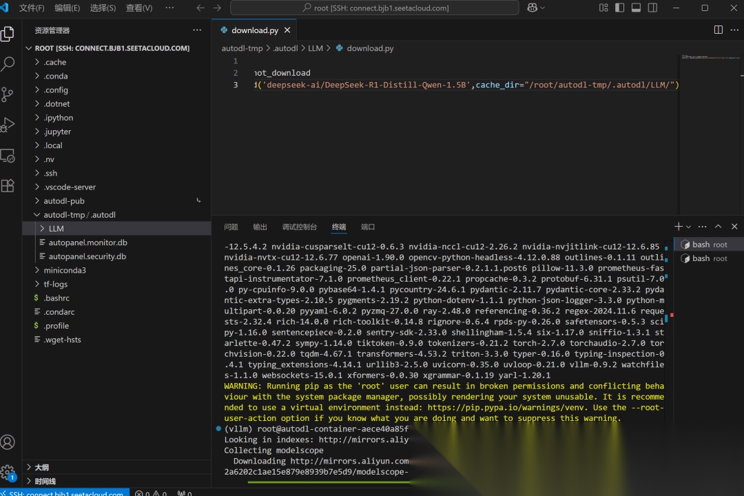
Task: Open the autopanel.security.db file
Action: [x=116, y=256]
